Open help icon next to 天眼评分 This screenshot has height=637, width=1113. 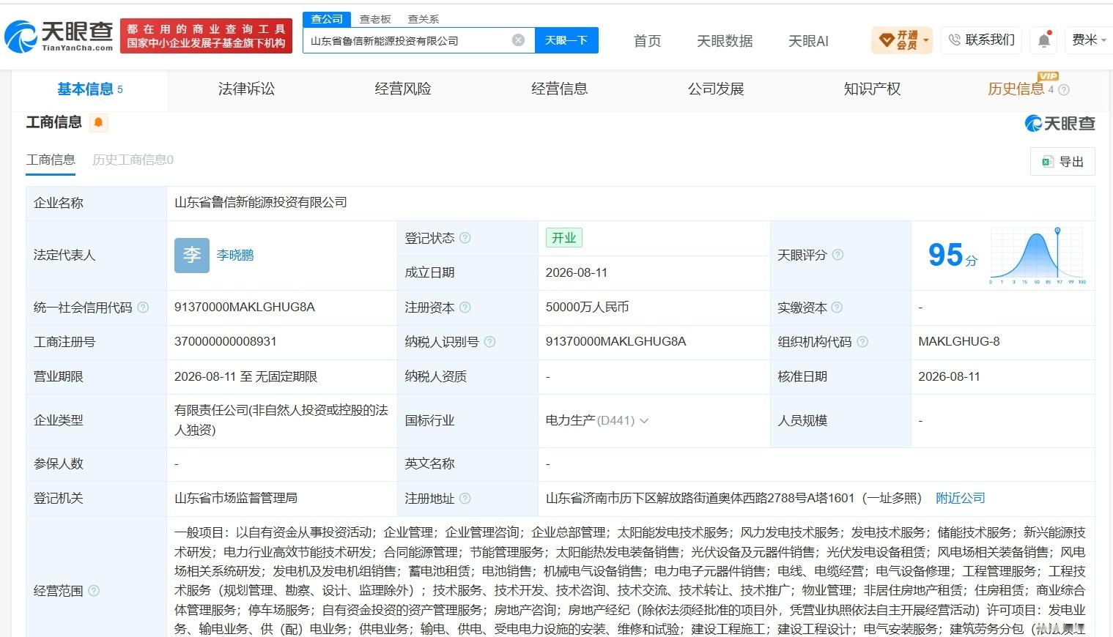[x=837, y=255]
